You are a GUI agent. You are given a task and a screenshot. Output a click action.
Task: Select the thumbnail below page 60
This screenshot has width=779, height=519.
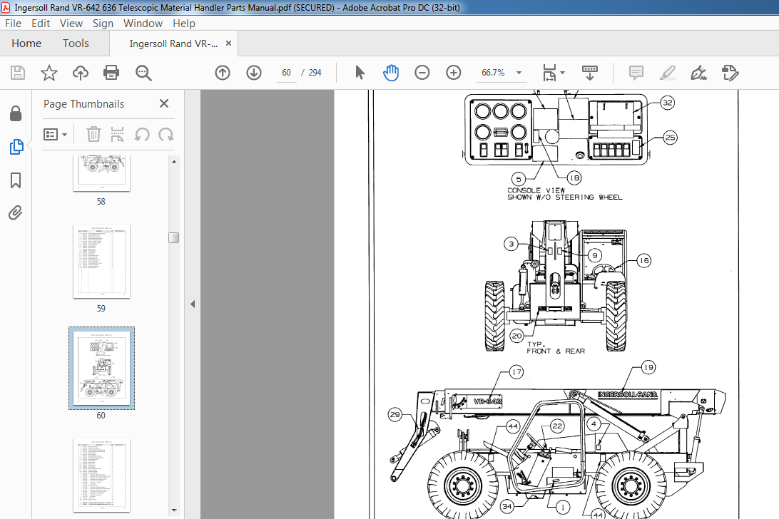pyautogui.click(x=101, y=475)
